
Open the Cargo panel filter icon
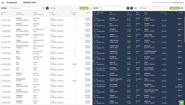[44, 8]
